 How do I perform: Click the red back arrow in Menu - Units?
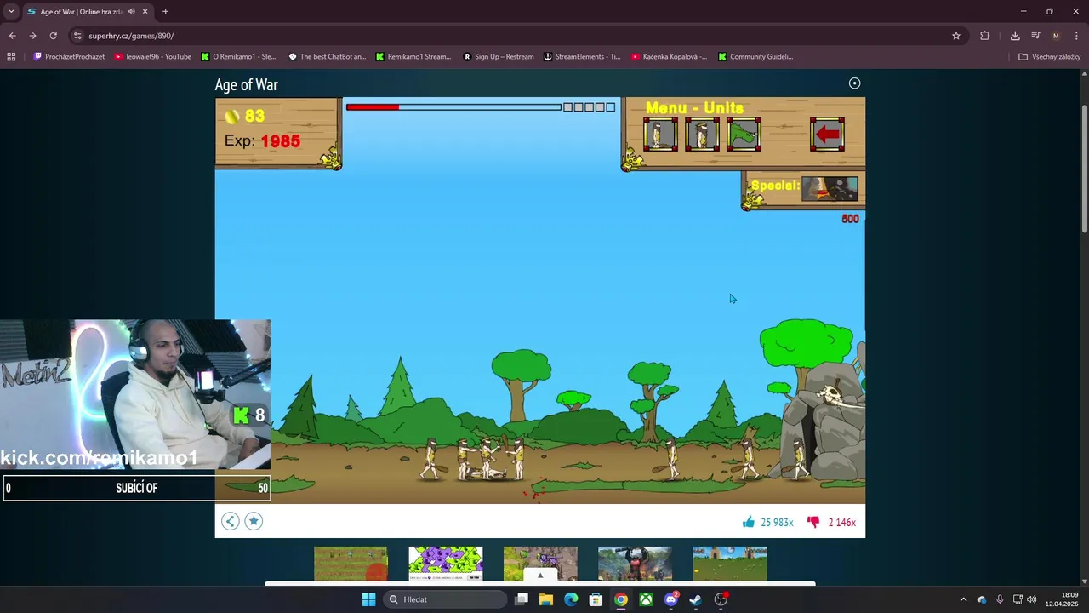tap(827, 135)
